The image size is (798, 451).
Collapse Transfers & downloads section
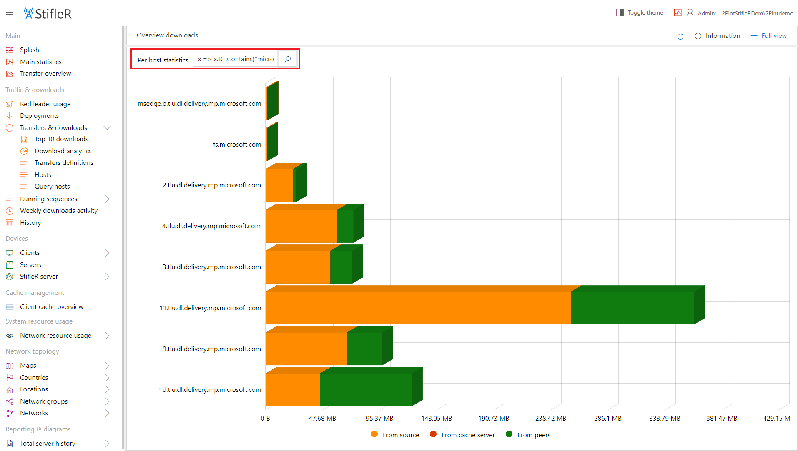(107, 128)
